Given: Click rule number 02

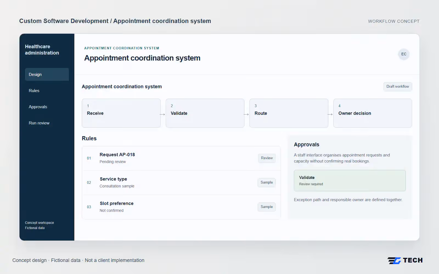Looking at the screenshot, I should 89,182.
